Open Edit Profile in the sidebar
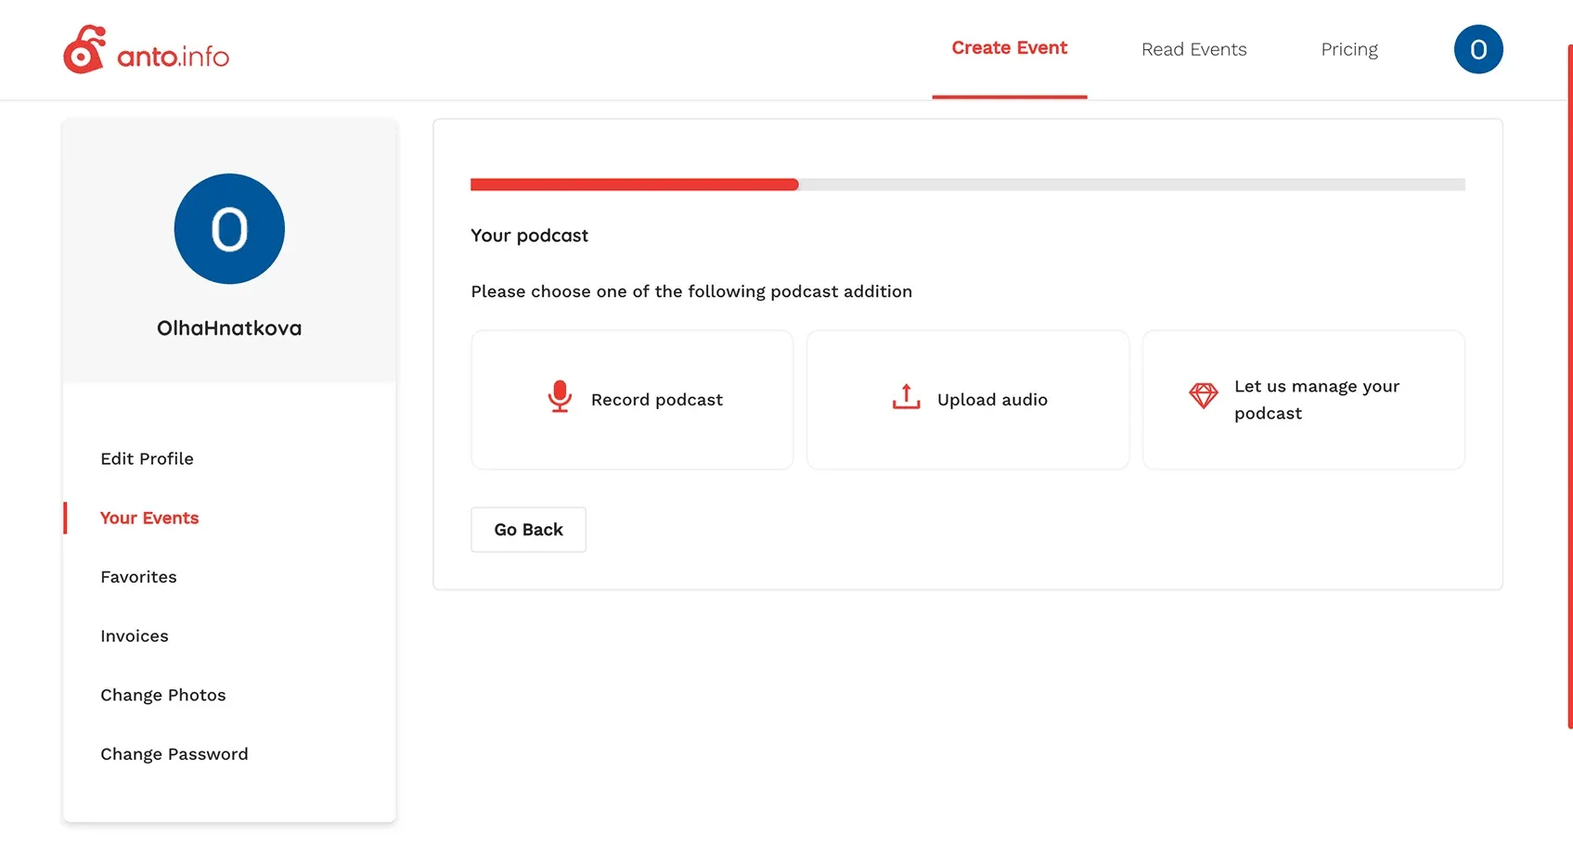Viewport: 1573px width, 847px height. 147,458
